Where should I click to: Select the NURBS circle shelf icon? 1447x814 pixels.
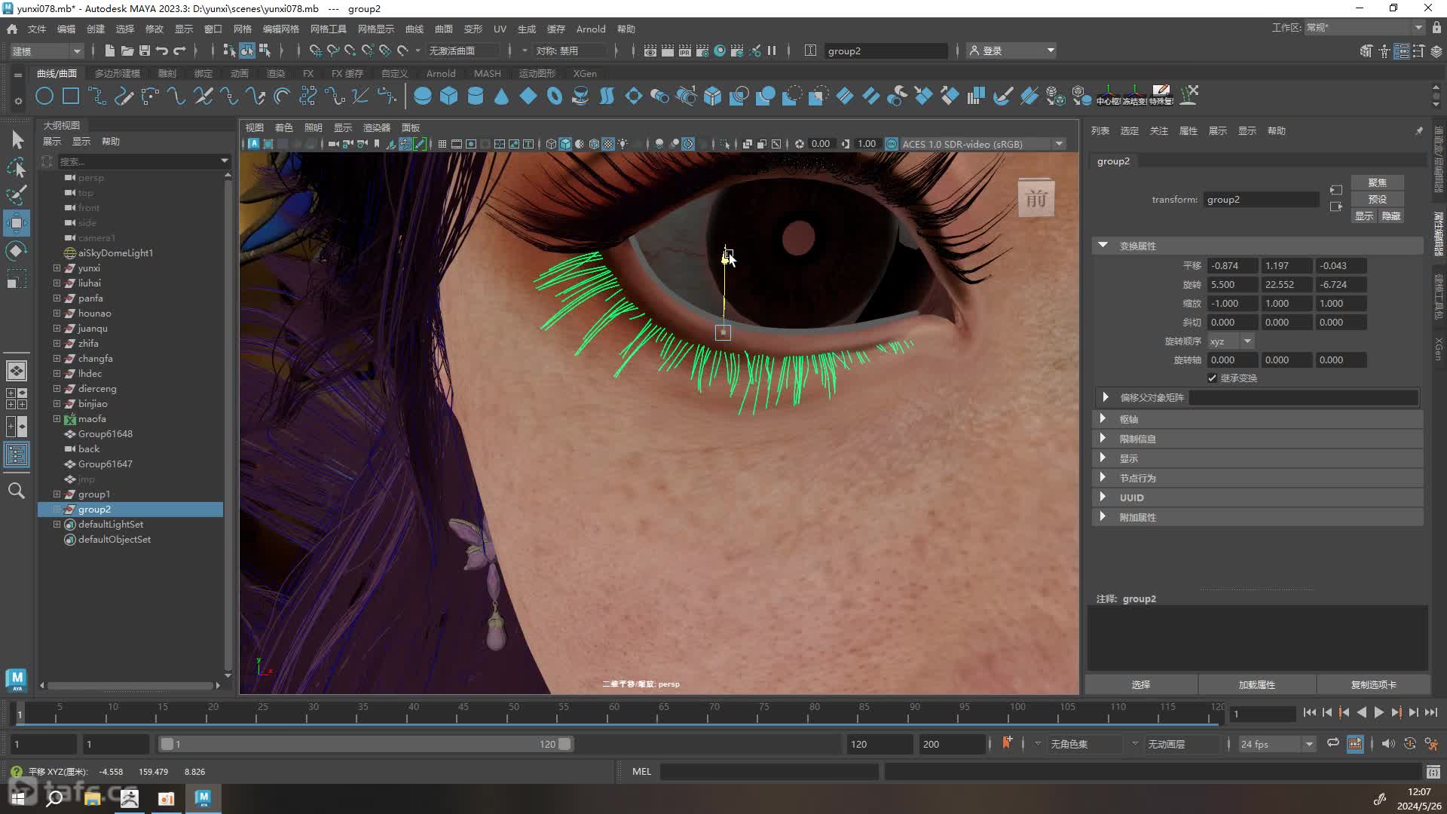44,96
